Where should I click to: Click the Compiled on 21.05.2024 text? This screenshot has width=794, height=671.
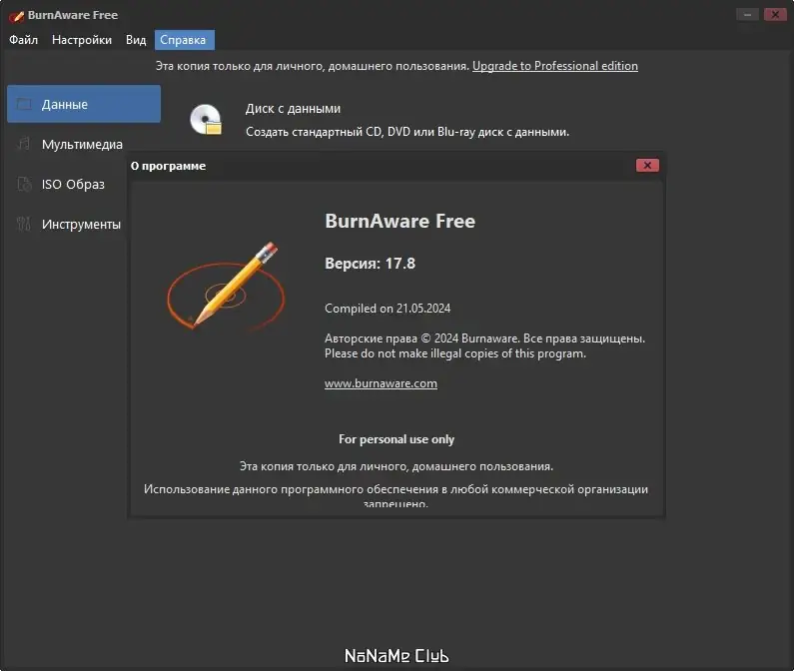coord(388,309)
